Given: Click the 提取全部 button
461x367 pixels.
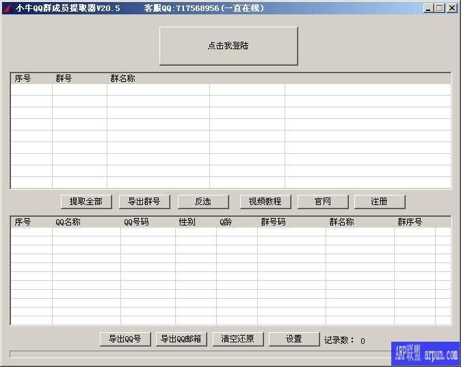Looking at the screenshot, I should (86, 202).
